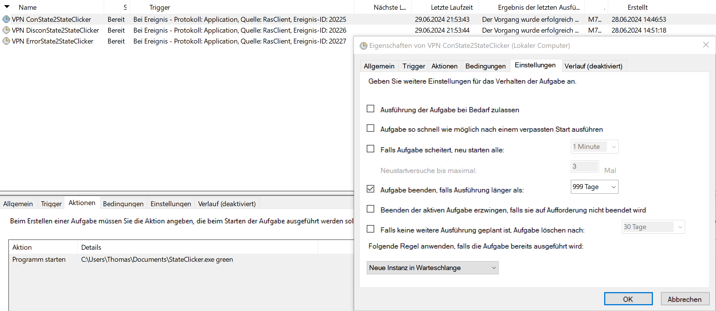Select the 'Programm starten' action row
The image size is (716, 311).
[x=39, y=259]
